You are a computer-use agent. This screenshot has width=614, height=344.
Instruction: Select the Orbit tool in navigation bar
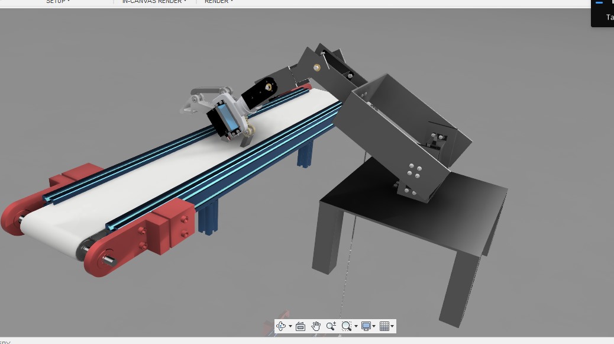tap(281, 326)
